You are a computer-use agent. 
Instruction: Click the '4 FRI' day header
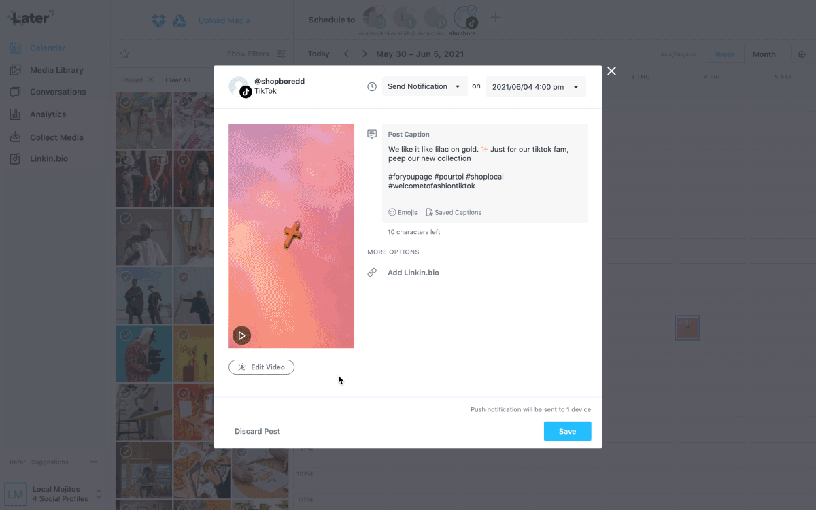712,77
